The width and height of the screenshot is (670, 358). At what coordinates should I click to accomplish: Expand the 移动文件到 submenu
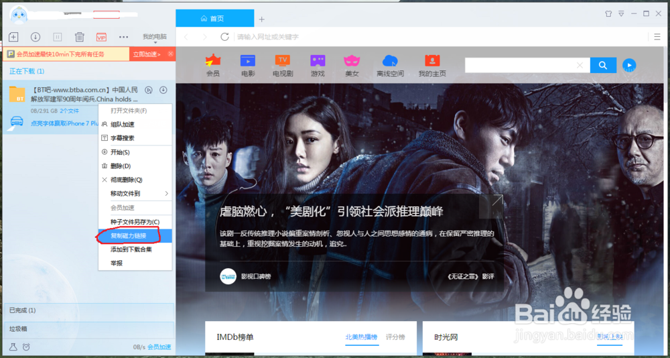pos(135,193)
